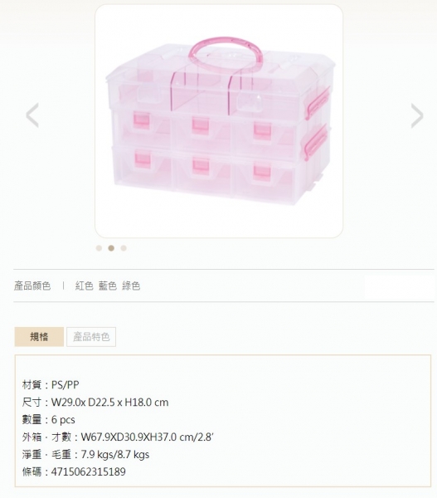Select second carousel dot indicator
Viewport: 437px width, 498px height.
point(111,248)
